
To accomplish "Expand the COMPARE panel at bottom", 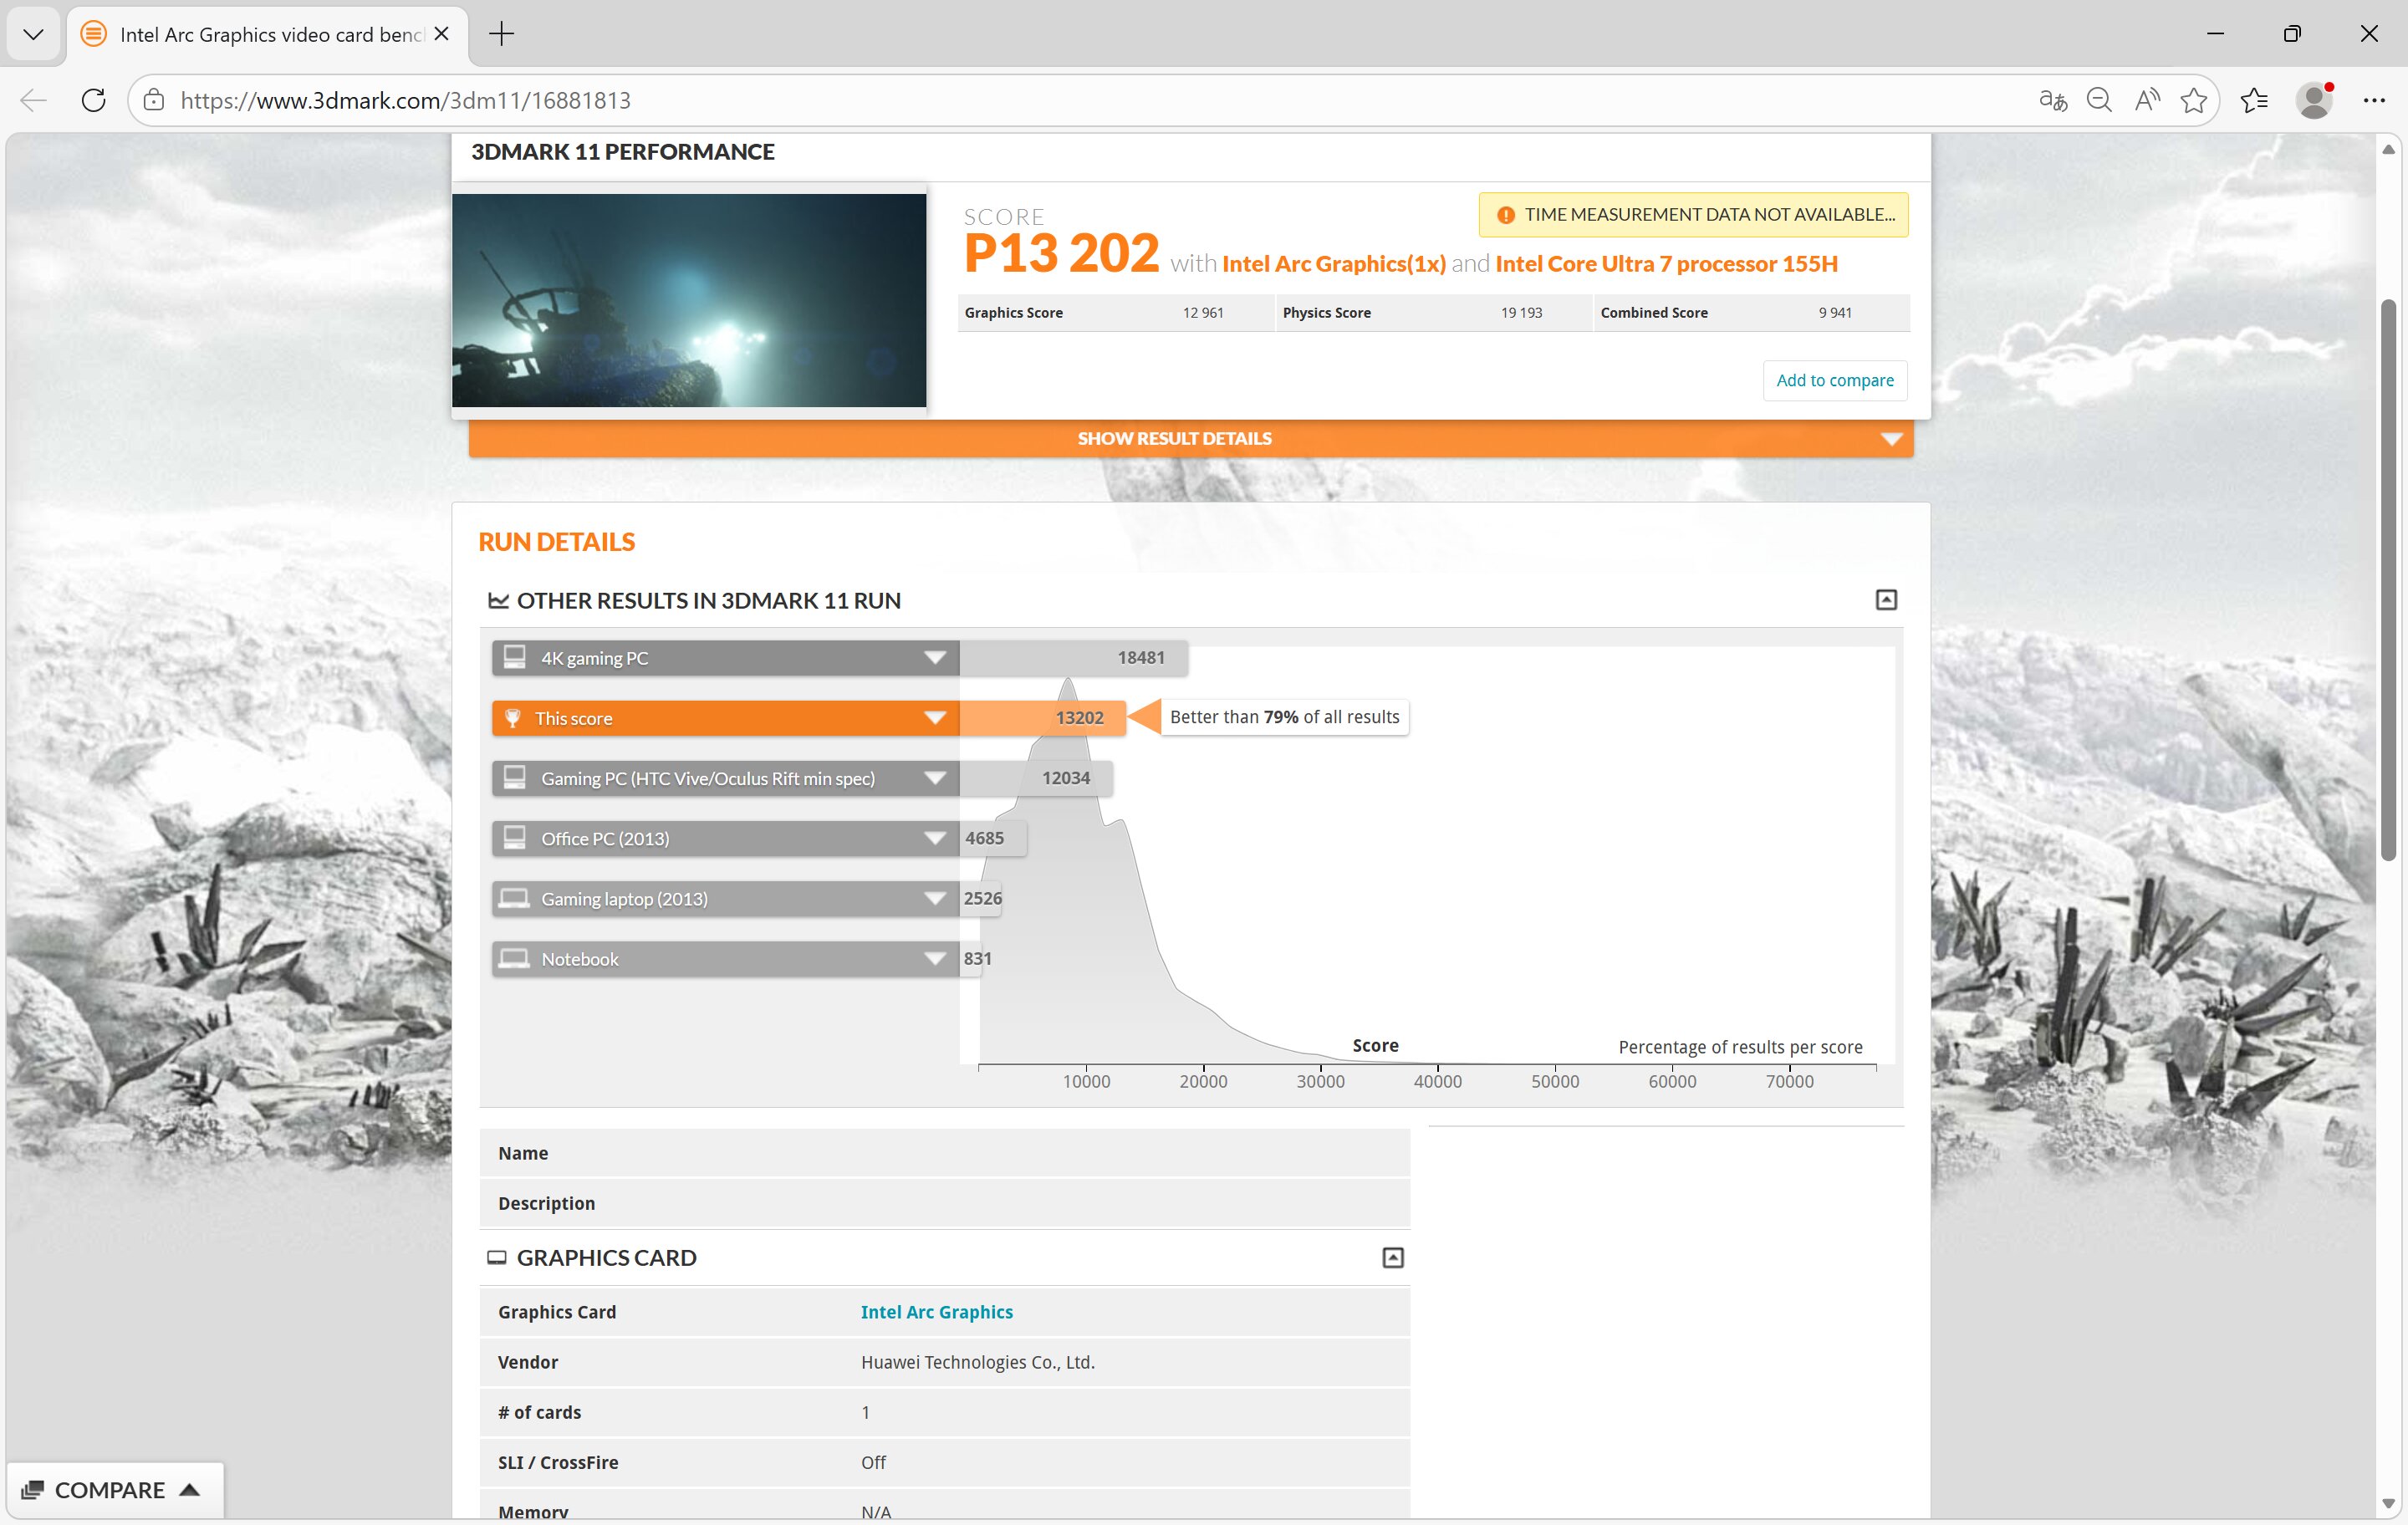I will tap(112, 1490).
